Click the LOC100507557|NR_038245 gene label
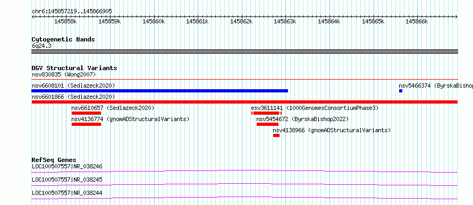This screenshot has height=205, width=473. coord(67,180)
